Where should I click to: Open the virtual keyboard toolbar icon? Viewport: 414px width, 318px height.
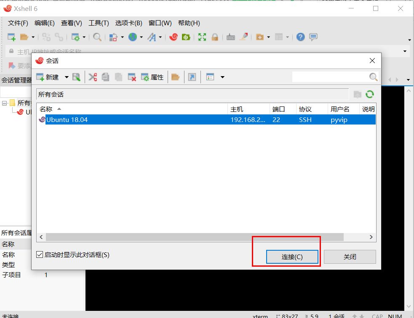tap(230, 37)
